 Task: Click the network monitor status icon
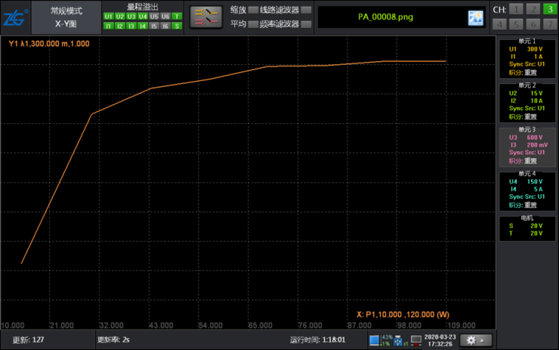[416, 340]
